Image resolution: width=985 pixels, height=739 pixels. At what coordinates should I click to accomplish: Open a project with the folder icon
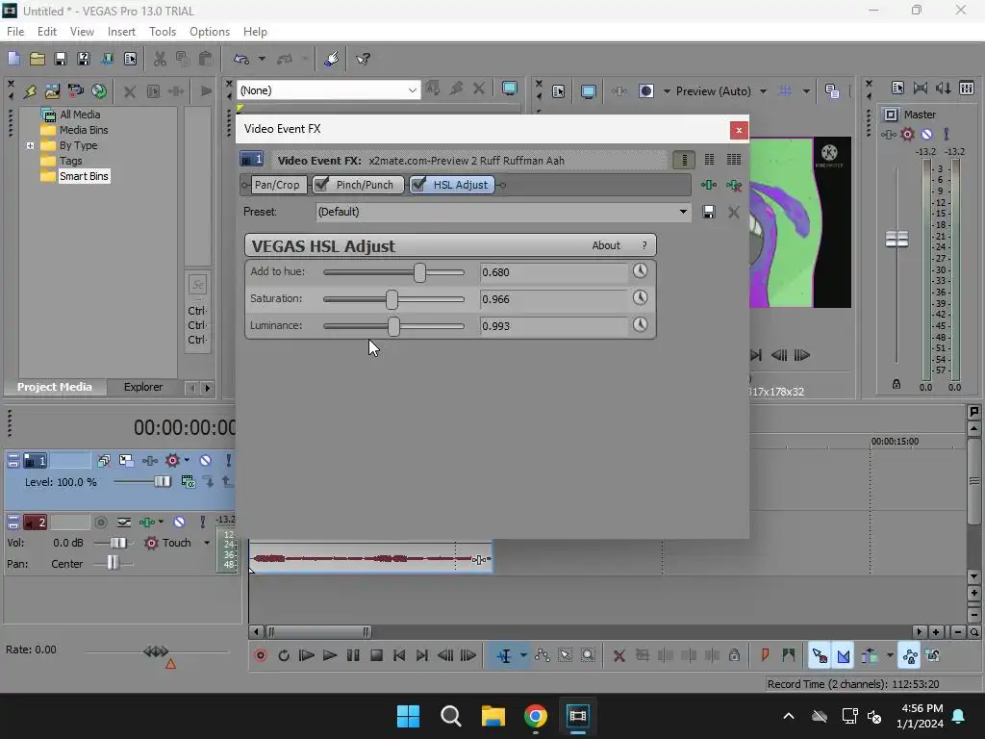(38, 59)
